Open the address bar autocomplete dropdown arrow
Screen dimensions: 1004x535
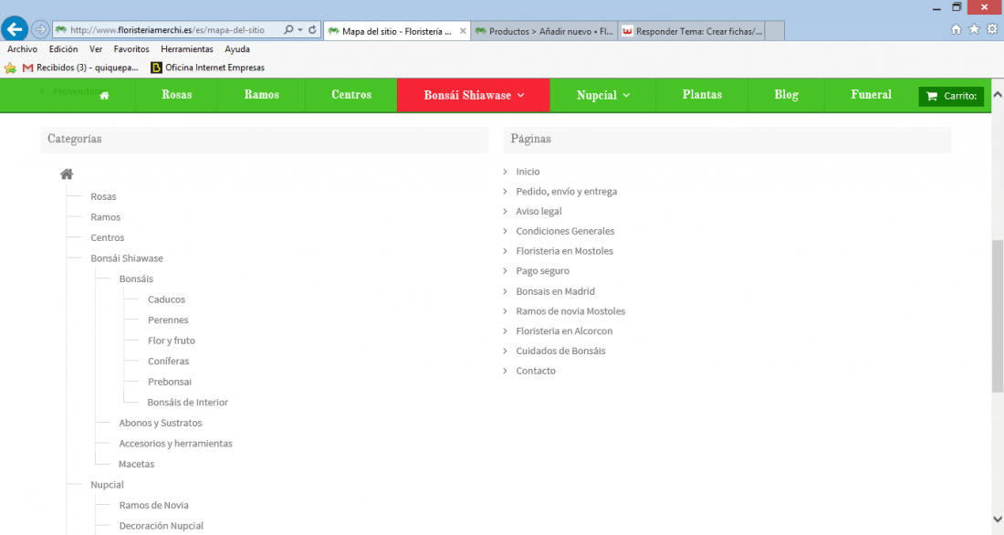tap(299, 30)
